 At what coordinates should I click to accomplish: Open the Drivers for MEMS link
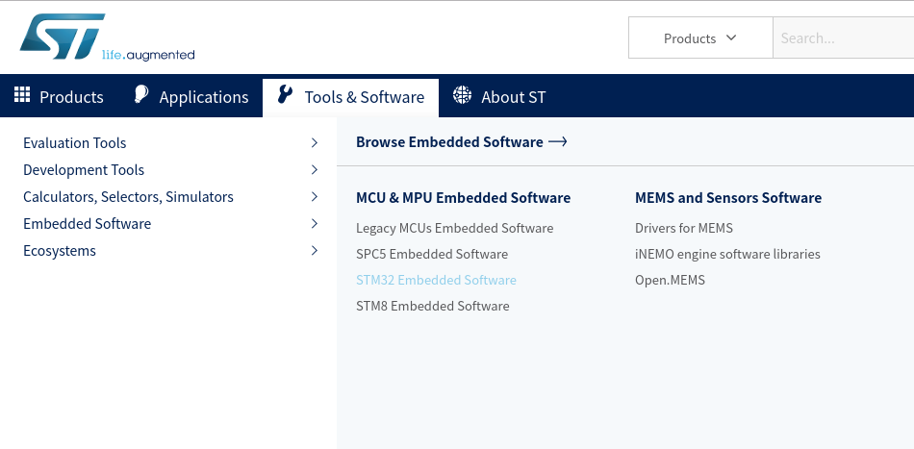pos(684,228)
